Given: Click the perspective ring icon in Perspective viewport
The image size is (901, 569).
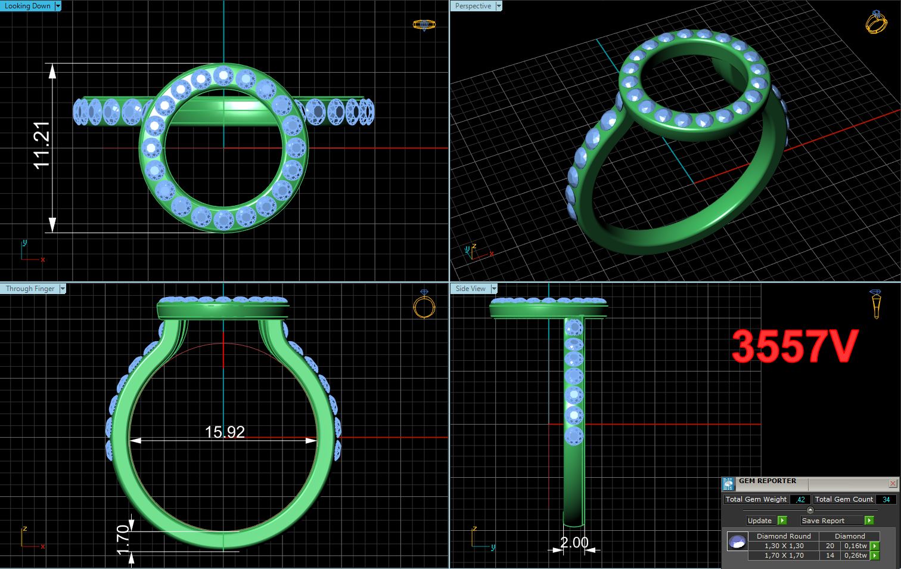Looking at the screenshot, I should (876, 22).
